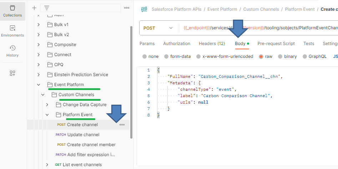Click the "channelType": "event" line in editor

[x=207, y=89]
